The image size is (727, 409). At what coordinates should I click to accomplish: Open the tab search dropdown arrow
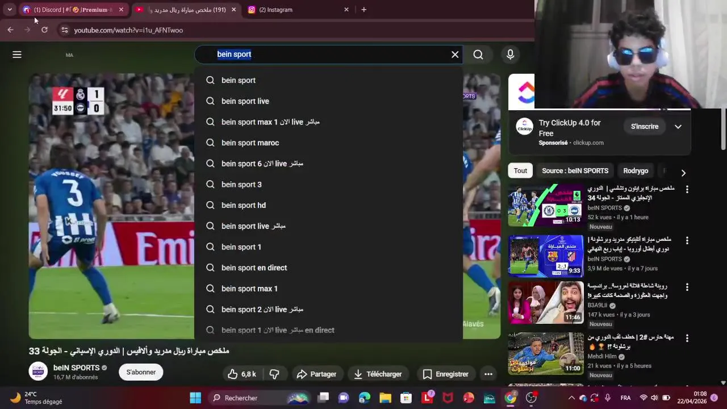pos(10,10)
